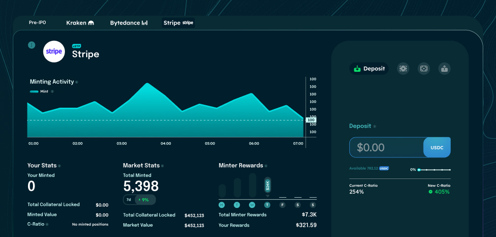
Task: Click the Minted Value $0.00 amount
Action: pos(102,215)
